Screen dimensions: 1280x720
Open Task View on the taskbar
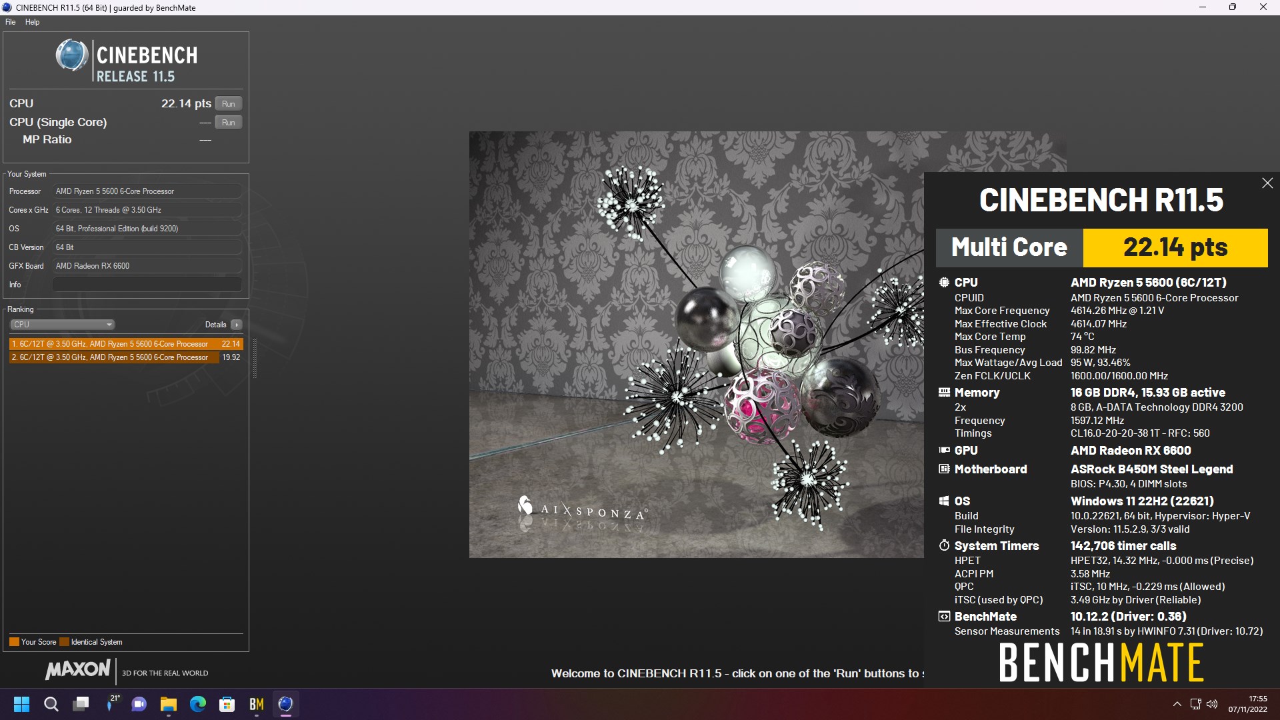click(81, 704)
